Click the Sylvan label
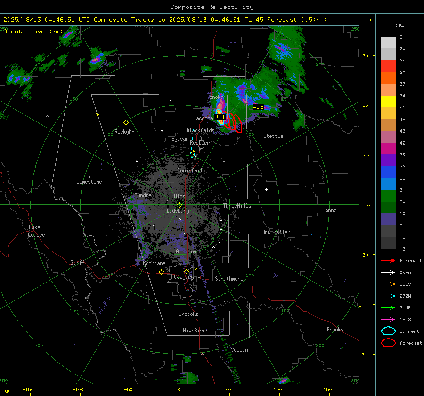424x396 pixels. (180, 139)
